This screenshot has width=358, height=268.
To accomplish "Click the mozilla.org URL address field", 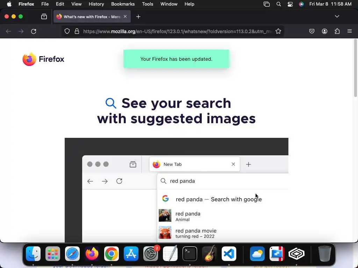I will pos(178,31).
